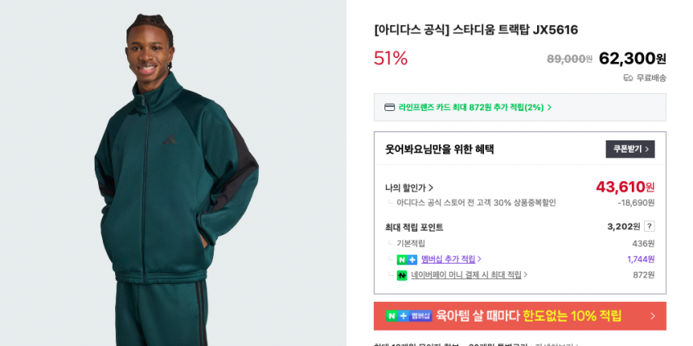
Task: Click the delivery truck icon next to 무료배송
Action: pos(628,78)
